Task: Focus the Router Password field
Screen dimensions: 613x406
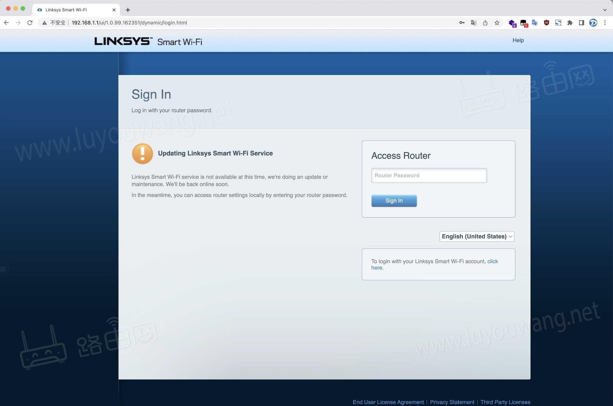Action: (429, 175)
